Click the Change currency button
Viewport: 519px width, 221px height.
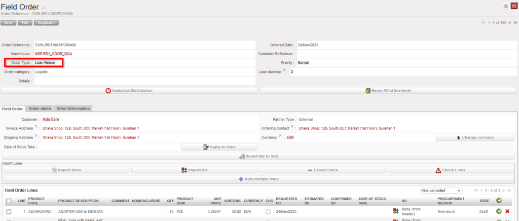tap(475, 137)
